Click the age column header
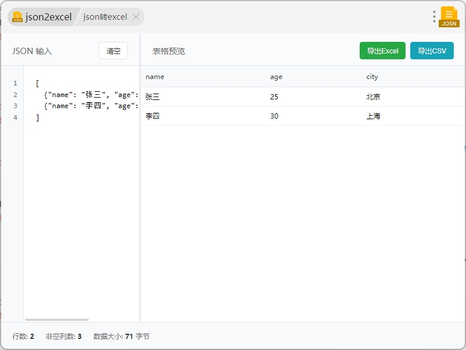This screenshot has width=466, height=350. pos(276,77)
